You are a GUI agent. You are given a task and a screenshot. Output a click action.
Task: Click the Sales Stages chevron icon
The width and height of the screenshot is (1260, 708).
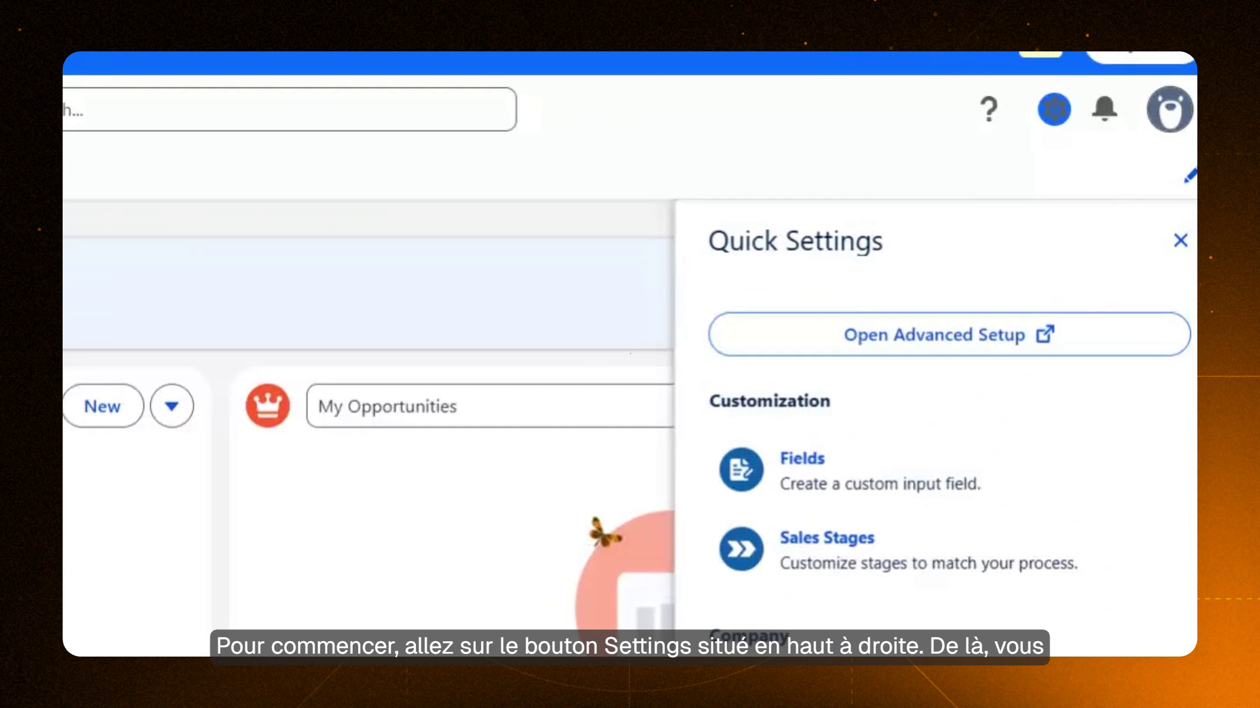[742, 550]
